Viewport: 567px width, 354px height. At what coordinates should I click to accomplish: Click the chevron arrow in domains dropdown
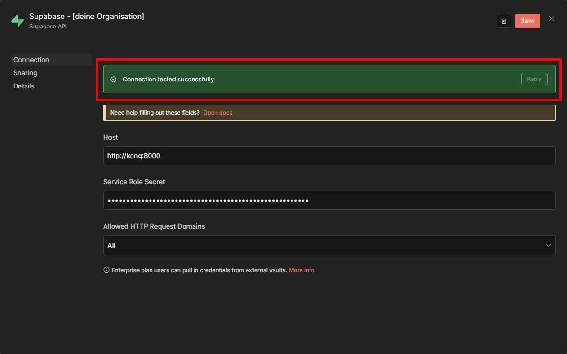(x=548, y=246)
